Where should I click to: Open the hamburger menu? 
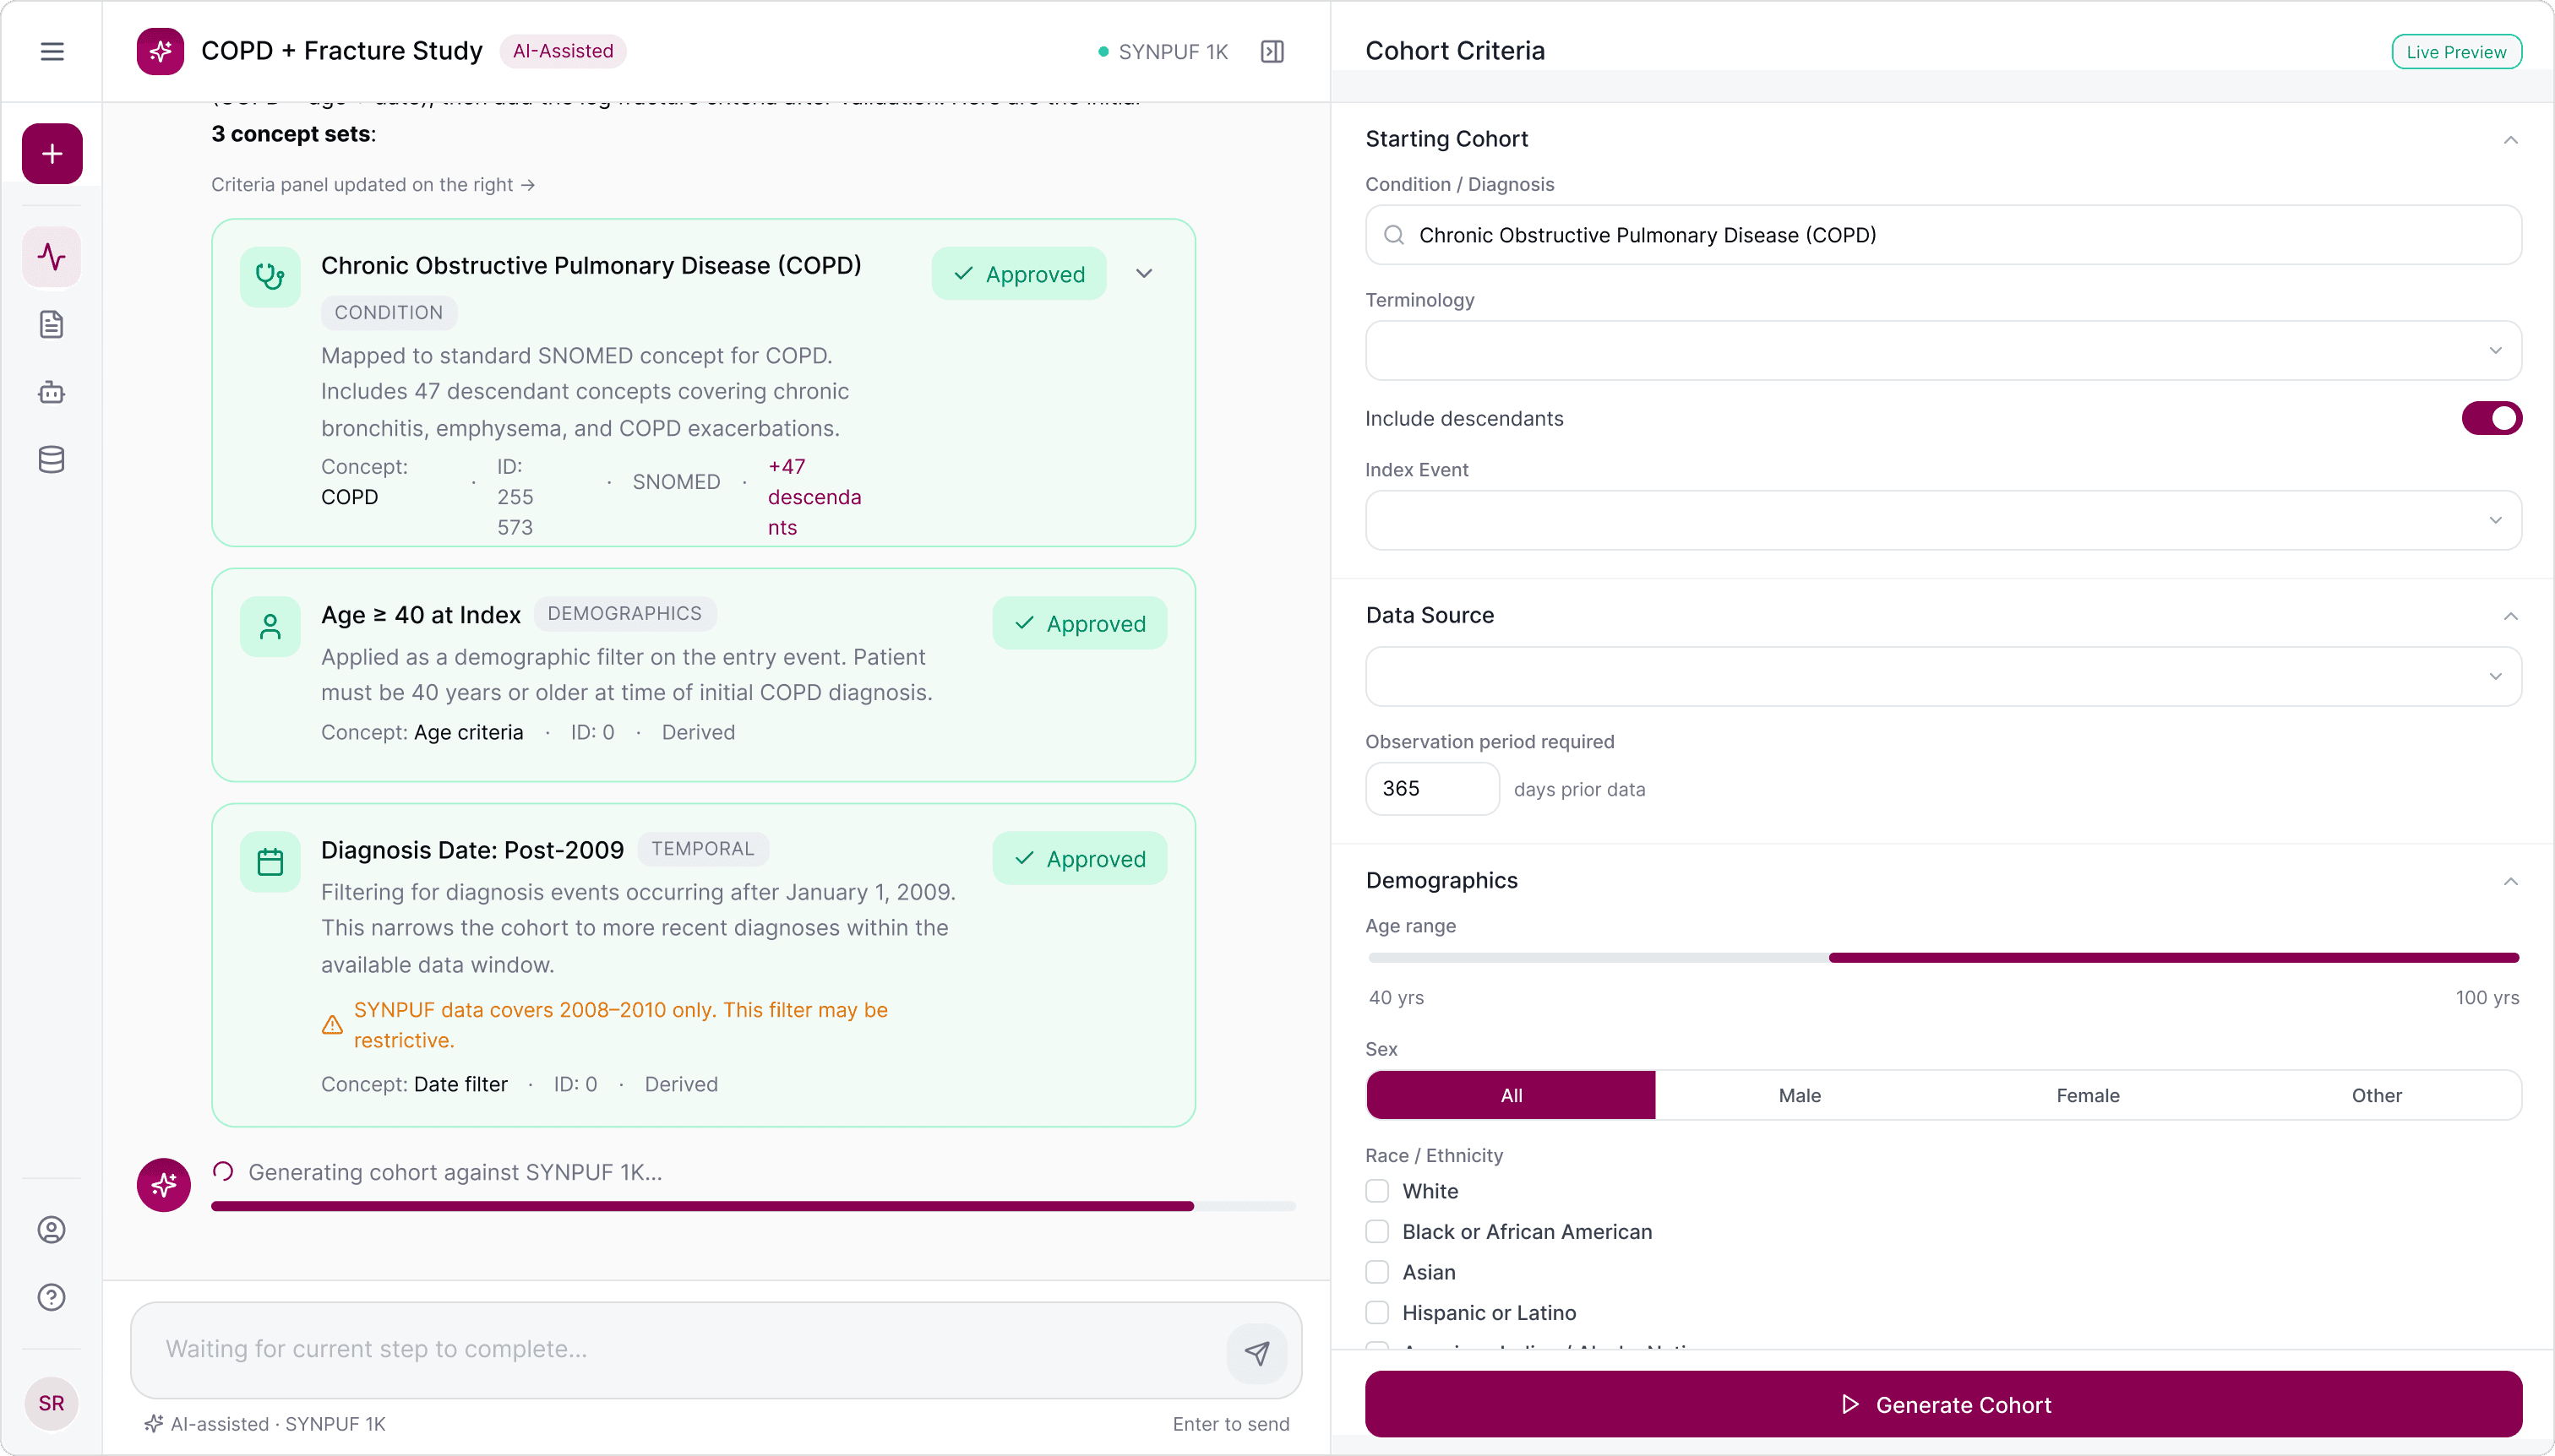(52, 51)
